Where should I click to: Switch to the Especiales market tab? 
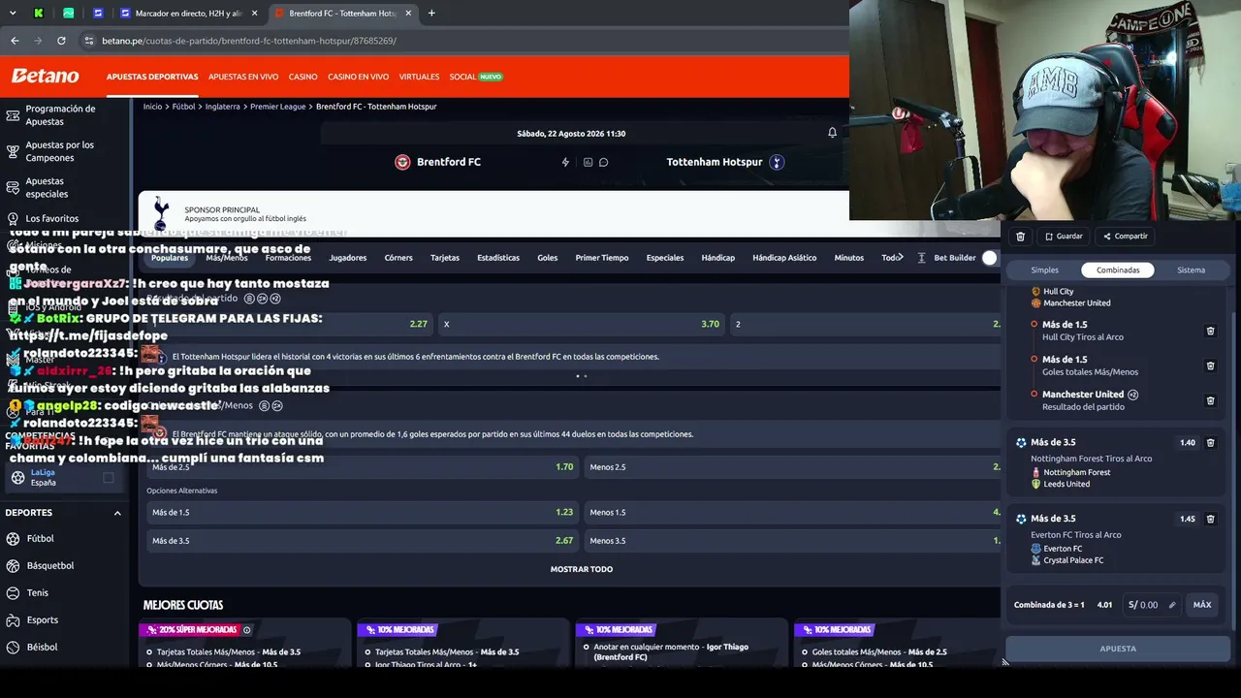point(665,258)
